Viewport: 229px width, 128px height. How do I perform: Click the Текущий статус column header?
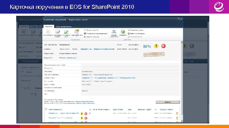pos(166,109)
